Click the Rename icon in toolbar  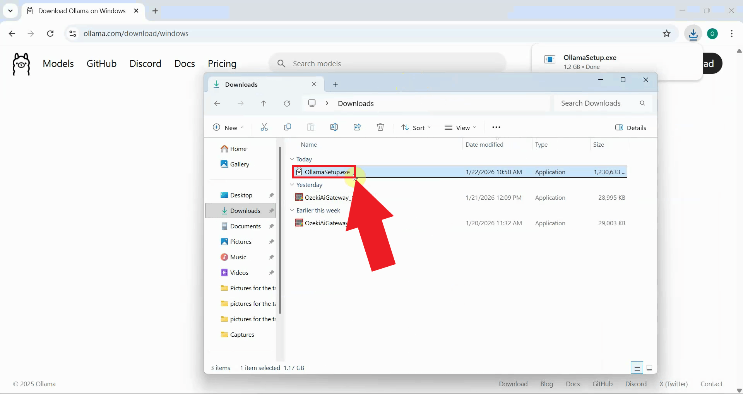coord(334,127)
